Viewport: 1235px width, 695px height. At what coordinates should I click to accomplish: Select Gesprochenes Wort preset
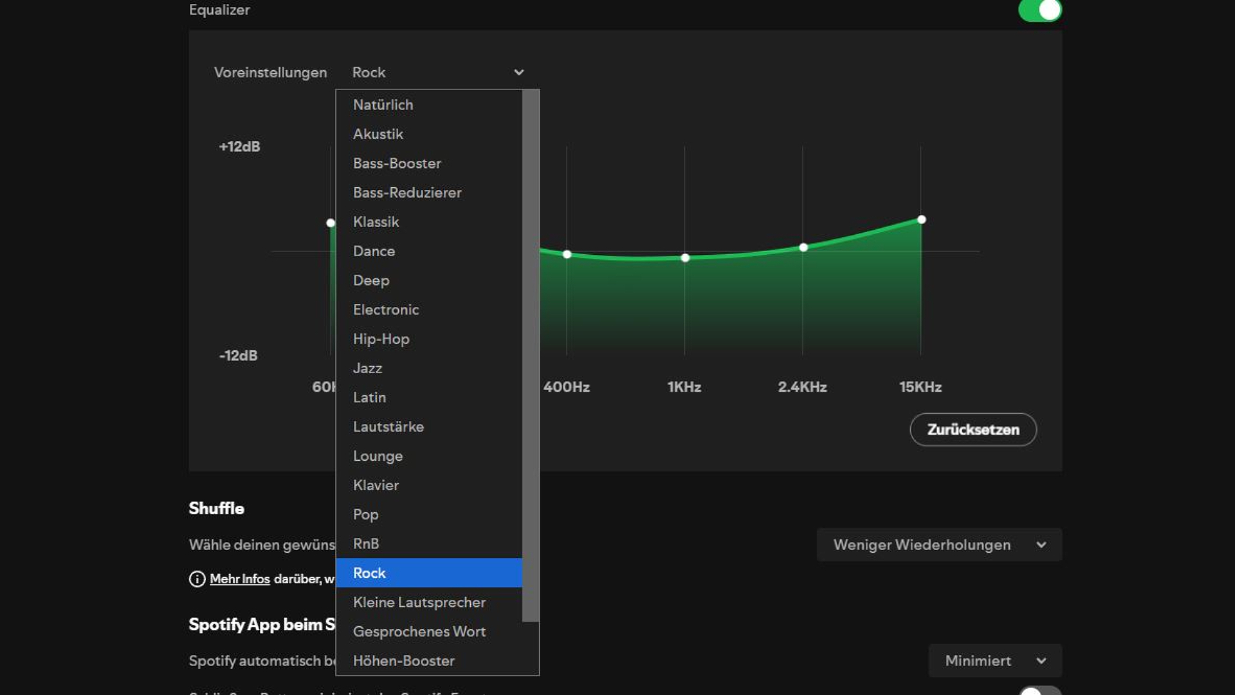tap(419, 632)
